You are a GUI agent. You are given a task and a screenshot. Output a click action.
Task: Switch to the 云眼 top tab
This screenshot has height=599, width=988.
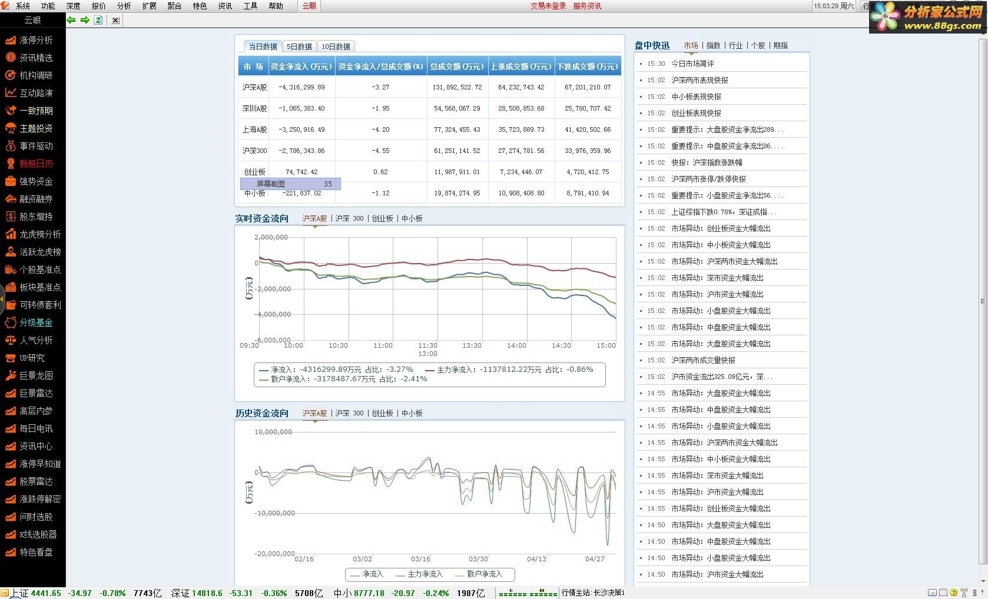pyautogui.click(x=309, y=6)
